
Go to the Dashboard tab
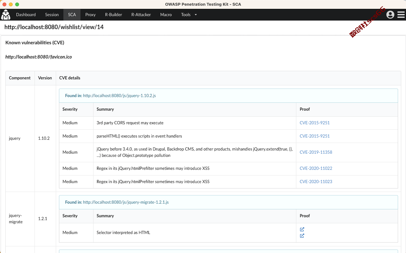coord(26,15)
